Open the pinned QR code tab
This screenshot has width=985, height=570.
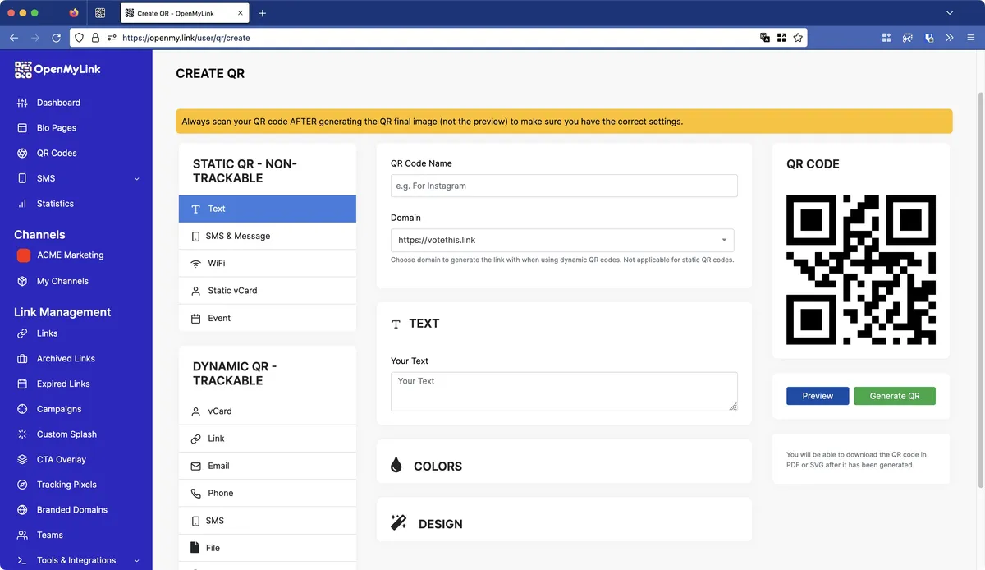tap(100, 13)
